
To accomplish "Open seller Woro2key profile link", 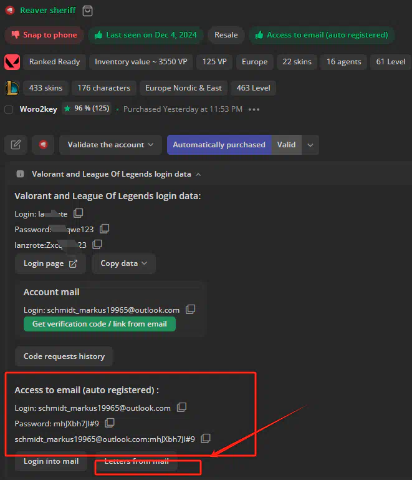I will click(x=39, y=109).
